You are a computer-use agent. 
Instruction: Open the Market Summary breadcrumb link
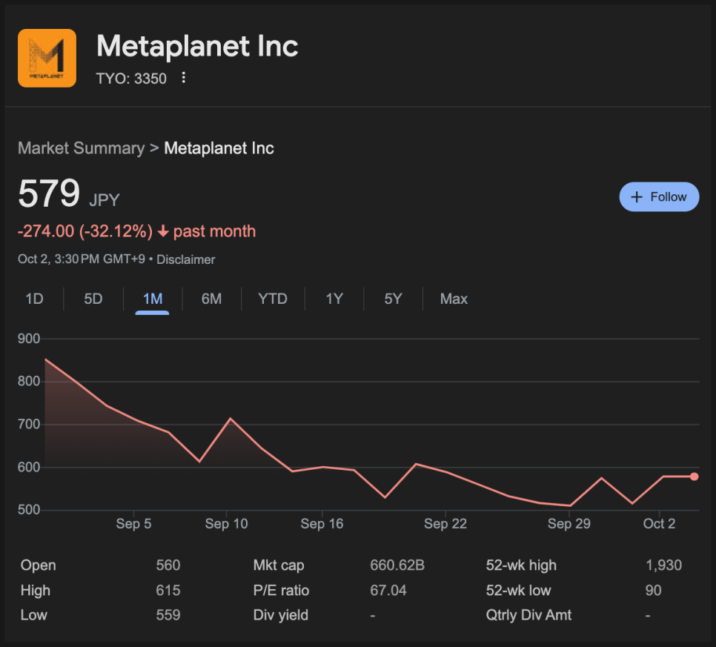coord(81,148)
